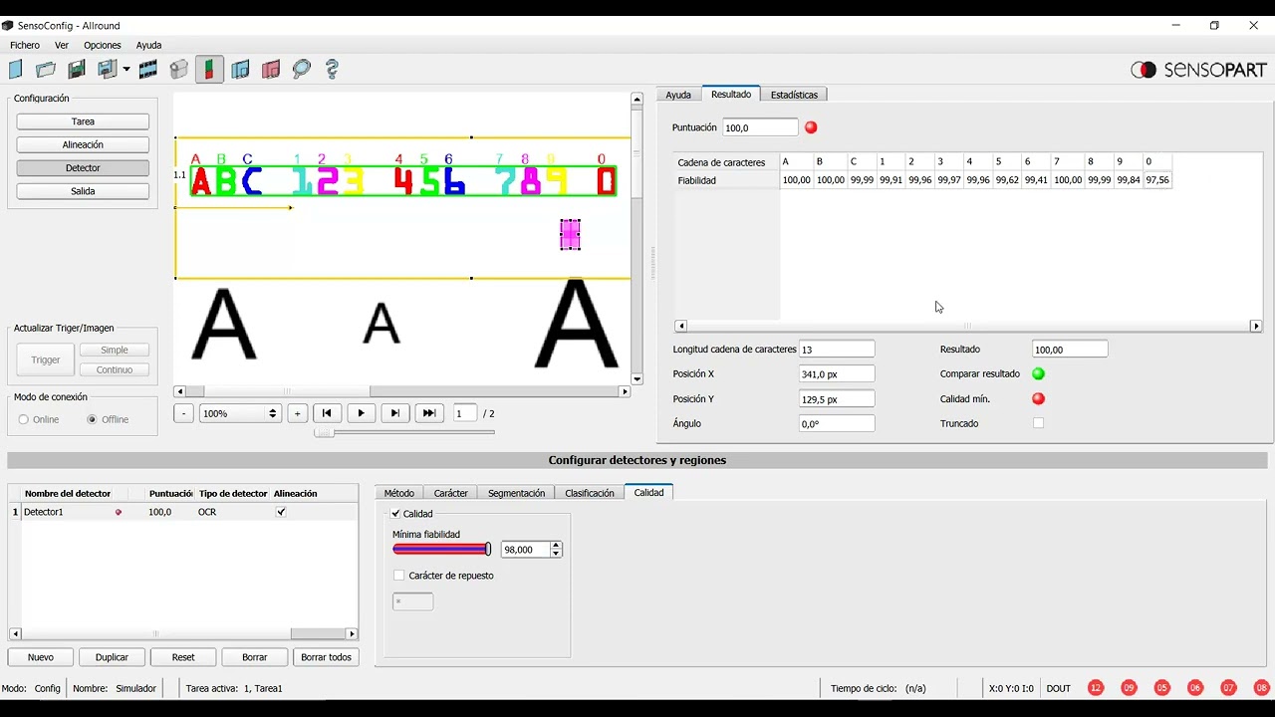
Task: Select the Detector1 row in detector list
Action: pos(183,512)
